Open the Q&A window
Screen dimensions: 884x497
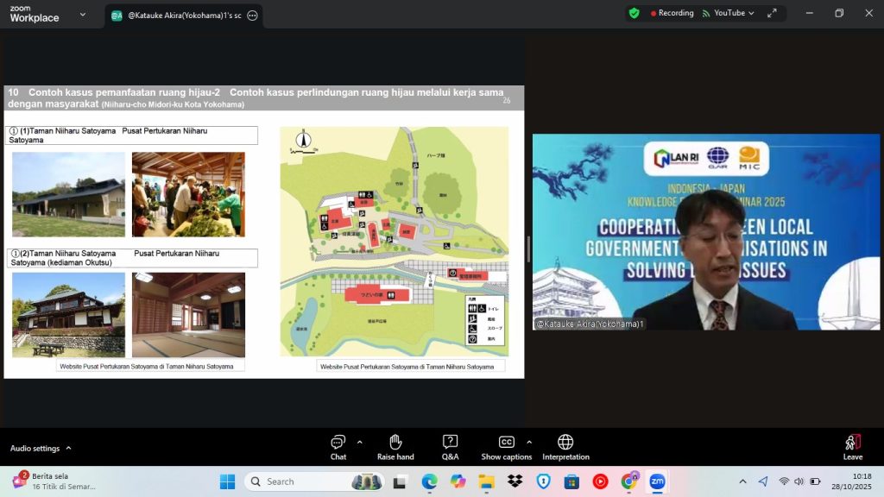(x=450, y=446)
